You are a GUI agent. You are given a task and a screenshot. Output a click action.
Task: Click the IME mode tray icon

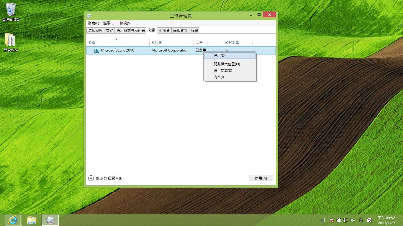point(369,220)
